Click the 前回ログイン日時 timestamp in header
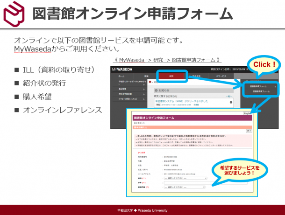 coord(229,69)
